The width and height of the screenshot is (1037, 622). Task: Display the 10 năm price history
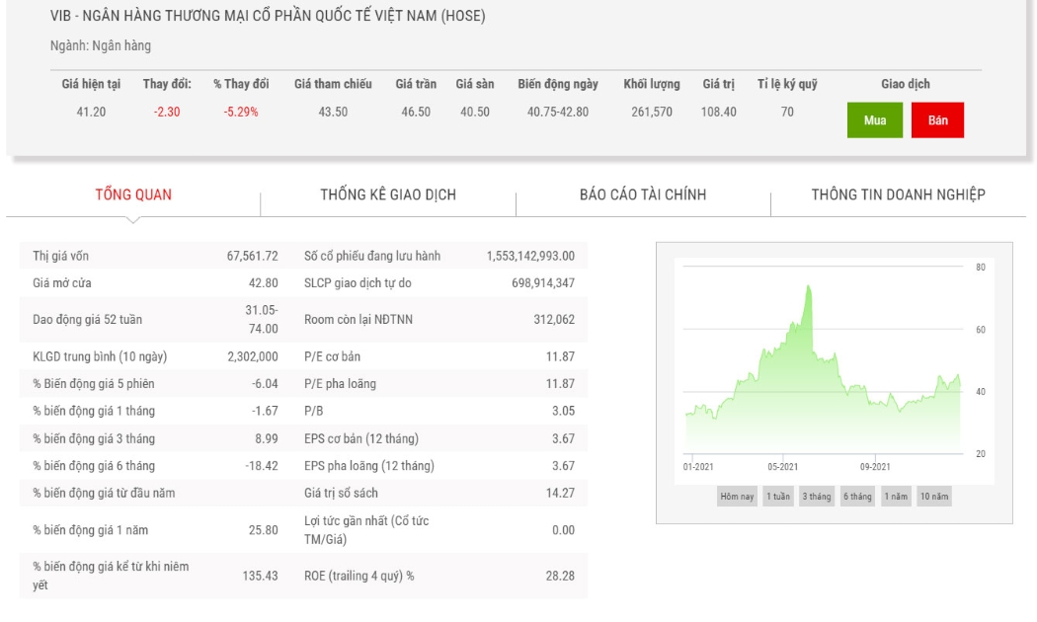tap(934, 497)
